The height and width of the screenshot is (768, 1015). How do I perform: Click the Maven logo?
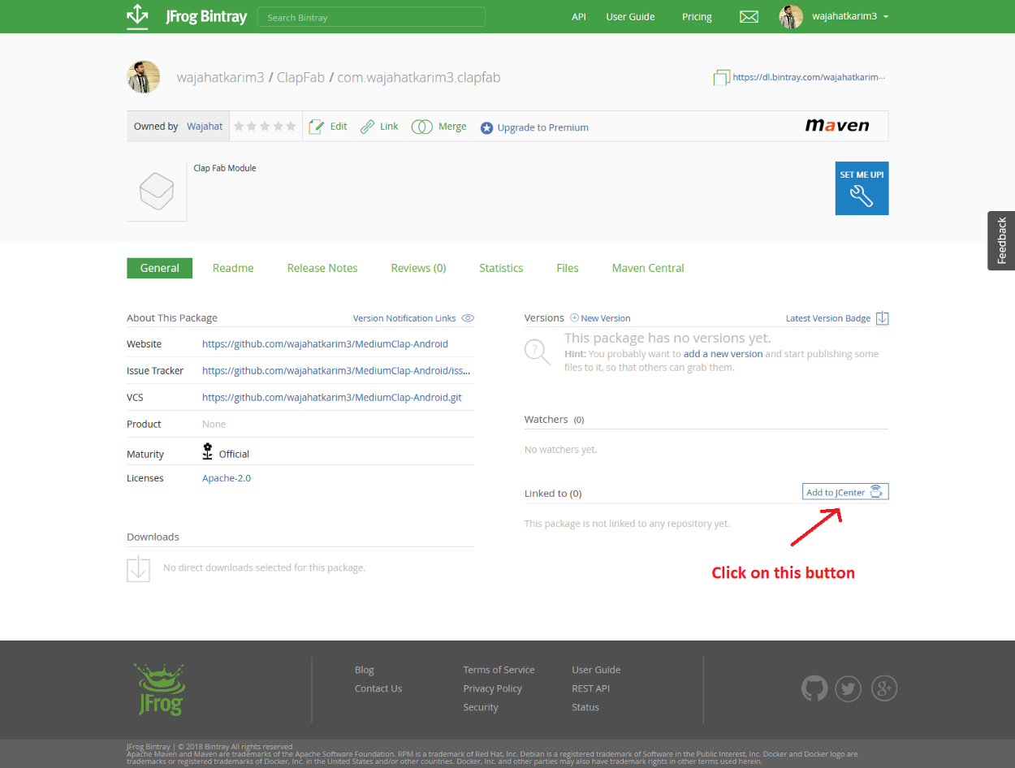[x=837, y=126]
